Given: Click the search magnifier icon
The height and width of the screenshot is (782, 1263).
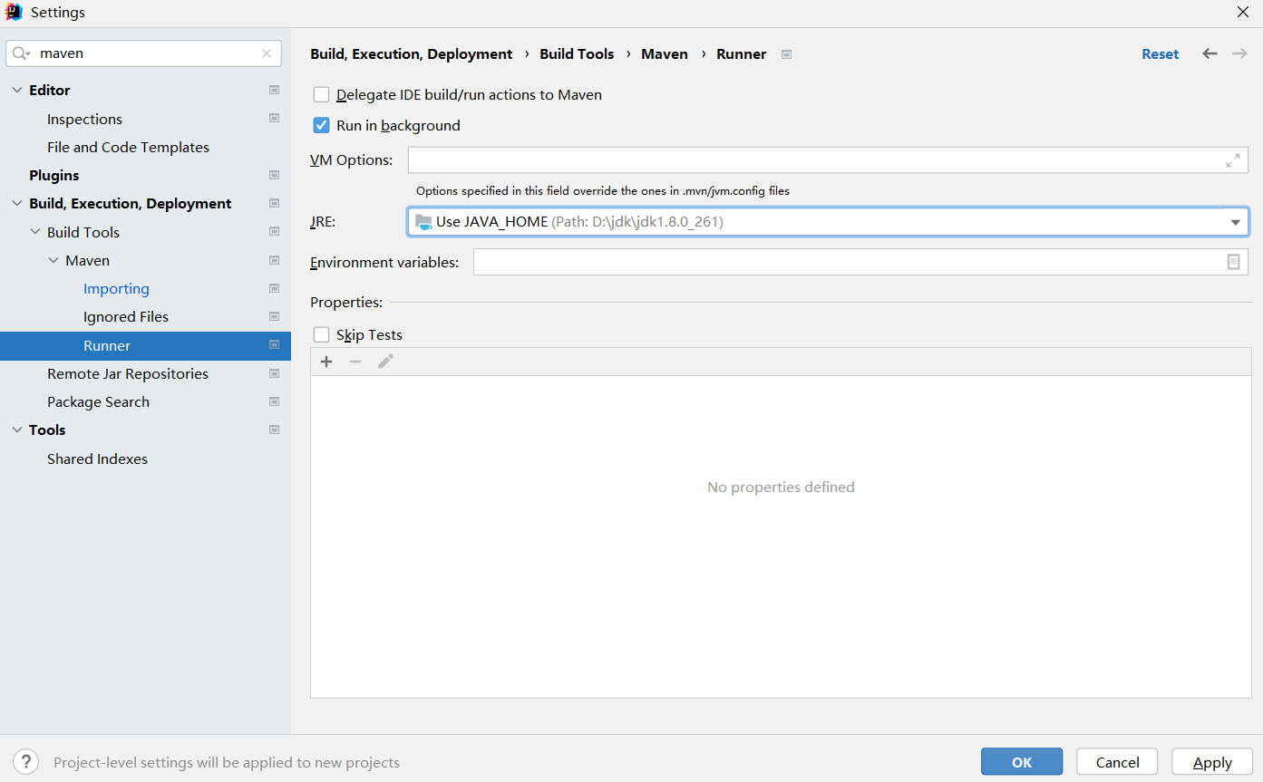Looking at the screenshot, I should (22, 53).
